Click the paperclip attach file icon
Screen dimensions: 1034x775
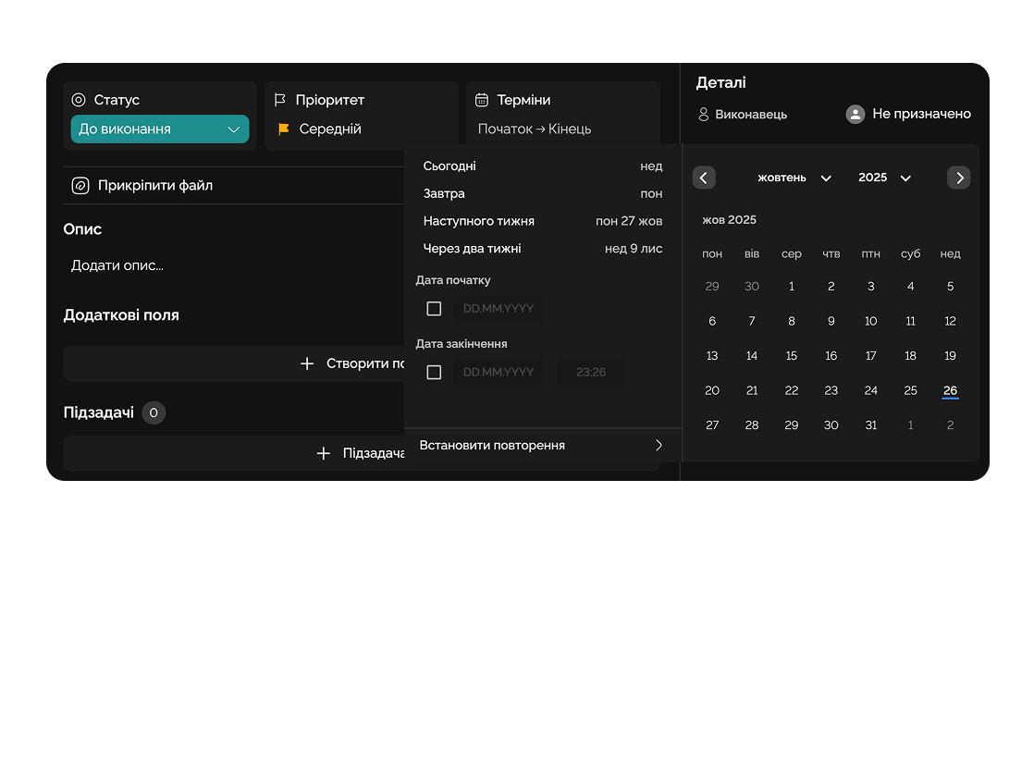tap(80, 186)
